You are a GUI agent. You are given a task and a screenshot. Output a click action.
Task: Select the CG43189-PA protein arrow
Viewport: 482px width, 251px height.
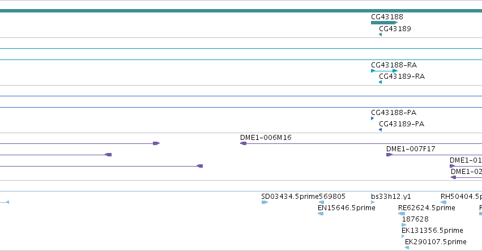pos(380,130)
